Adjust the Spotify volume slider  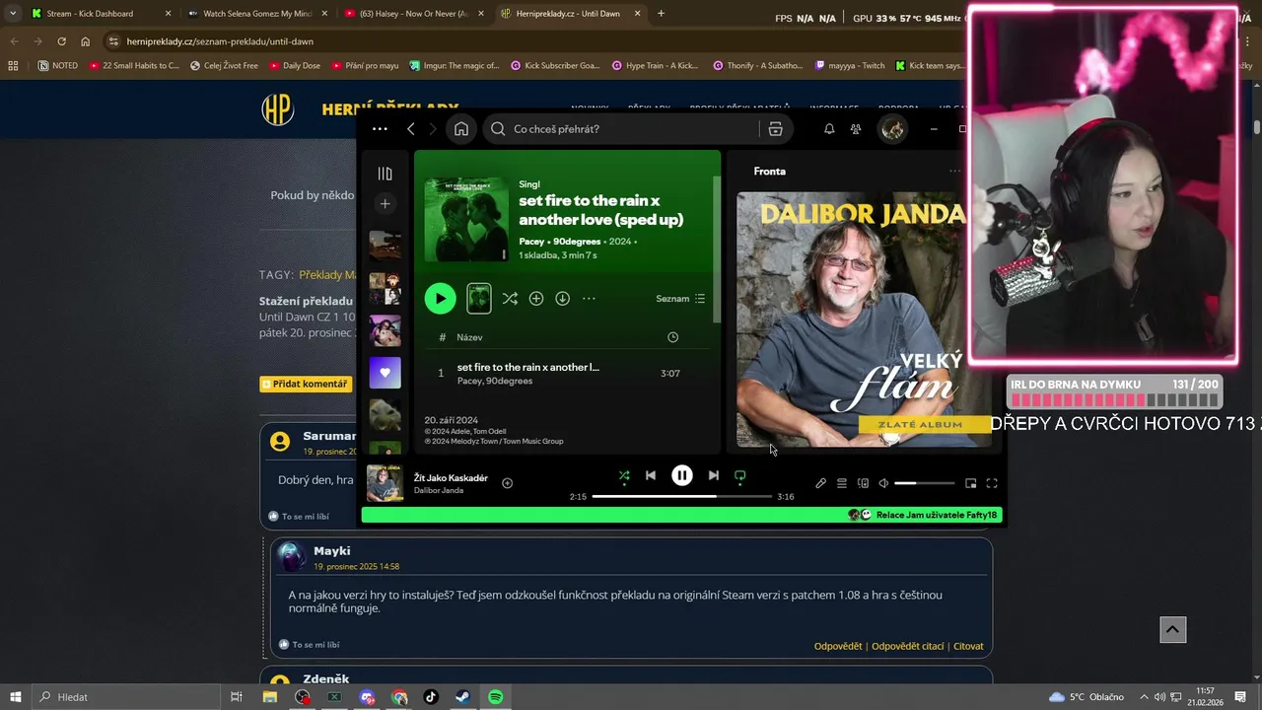[924, 483]
